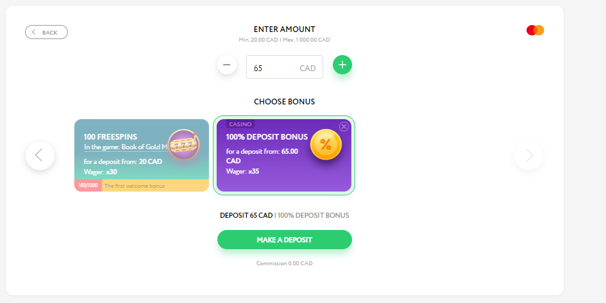The image size is (606, 303).
Task: Increase the deposit amount with the green plus button
Action: (x=342, y=65)
